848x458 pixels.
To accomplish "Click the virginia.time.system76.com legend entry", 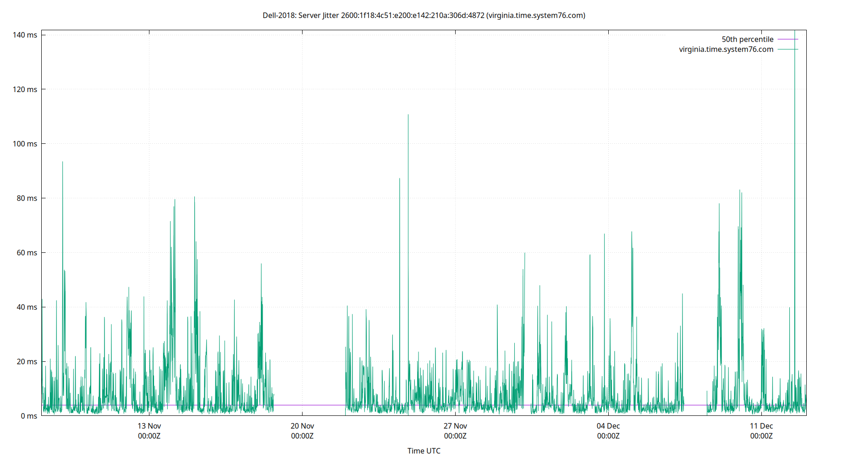I will tap(726, 49).
